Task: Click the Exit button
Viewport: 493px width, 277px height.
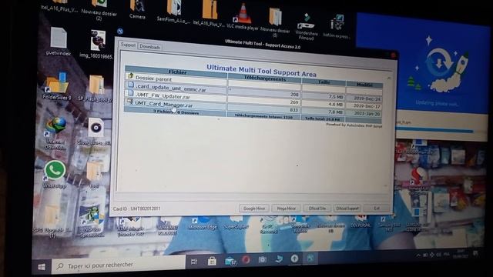Action: tap(377, 209)
